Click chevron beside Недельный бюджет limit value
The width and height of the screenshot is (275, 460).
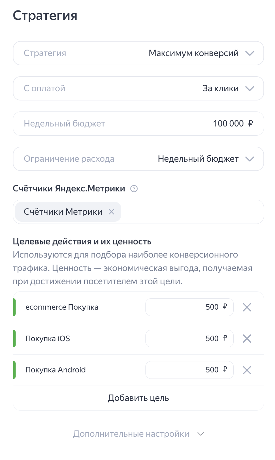click(x=250, y=159)
